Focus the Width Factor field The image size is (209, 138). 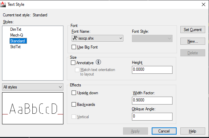pyautogui.click(x=152, y=100)
